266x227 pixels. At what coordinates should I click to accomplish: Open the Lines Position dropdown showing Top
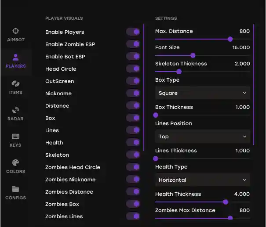[x=203, y=137]
